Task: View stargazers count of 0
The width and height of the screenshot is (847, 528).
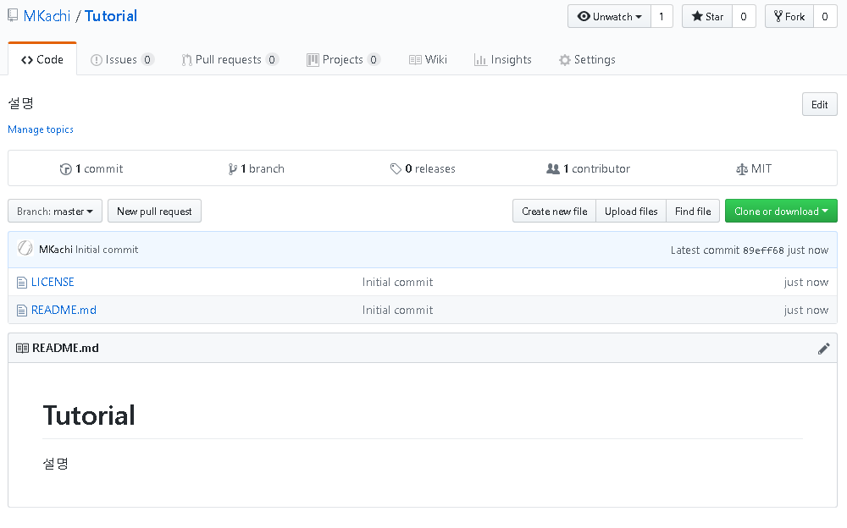Action: pos(744,17)
